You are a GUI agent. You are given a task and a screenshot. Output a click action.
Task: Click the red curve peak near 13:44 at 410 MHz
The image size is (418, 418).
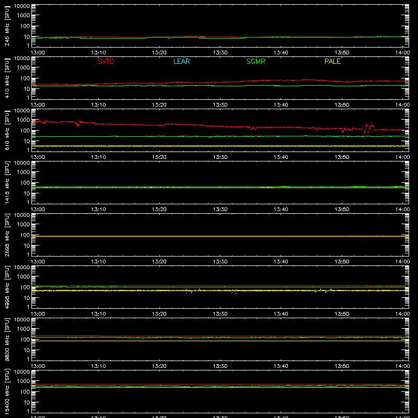tap(308, 79)
